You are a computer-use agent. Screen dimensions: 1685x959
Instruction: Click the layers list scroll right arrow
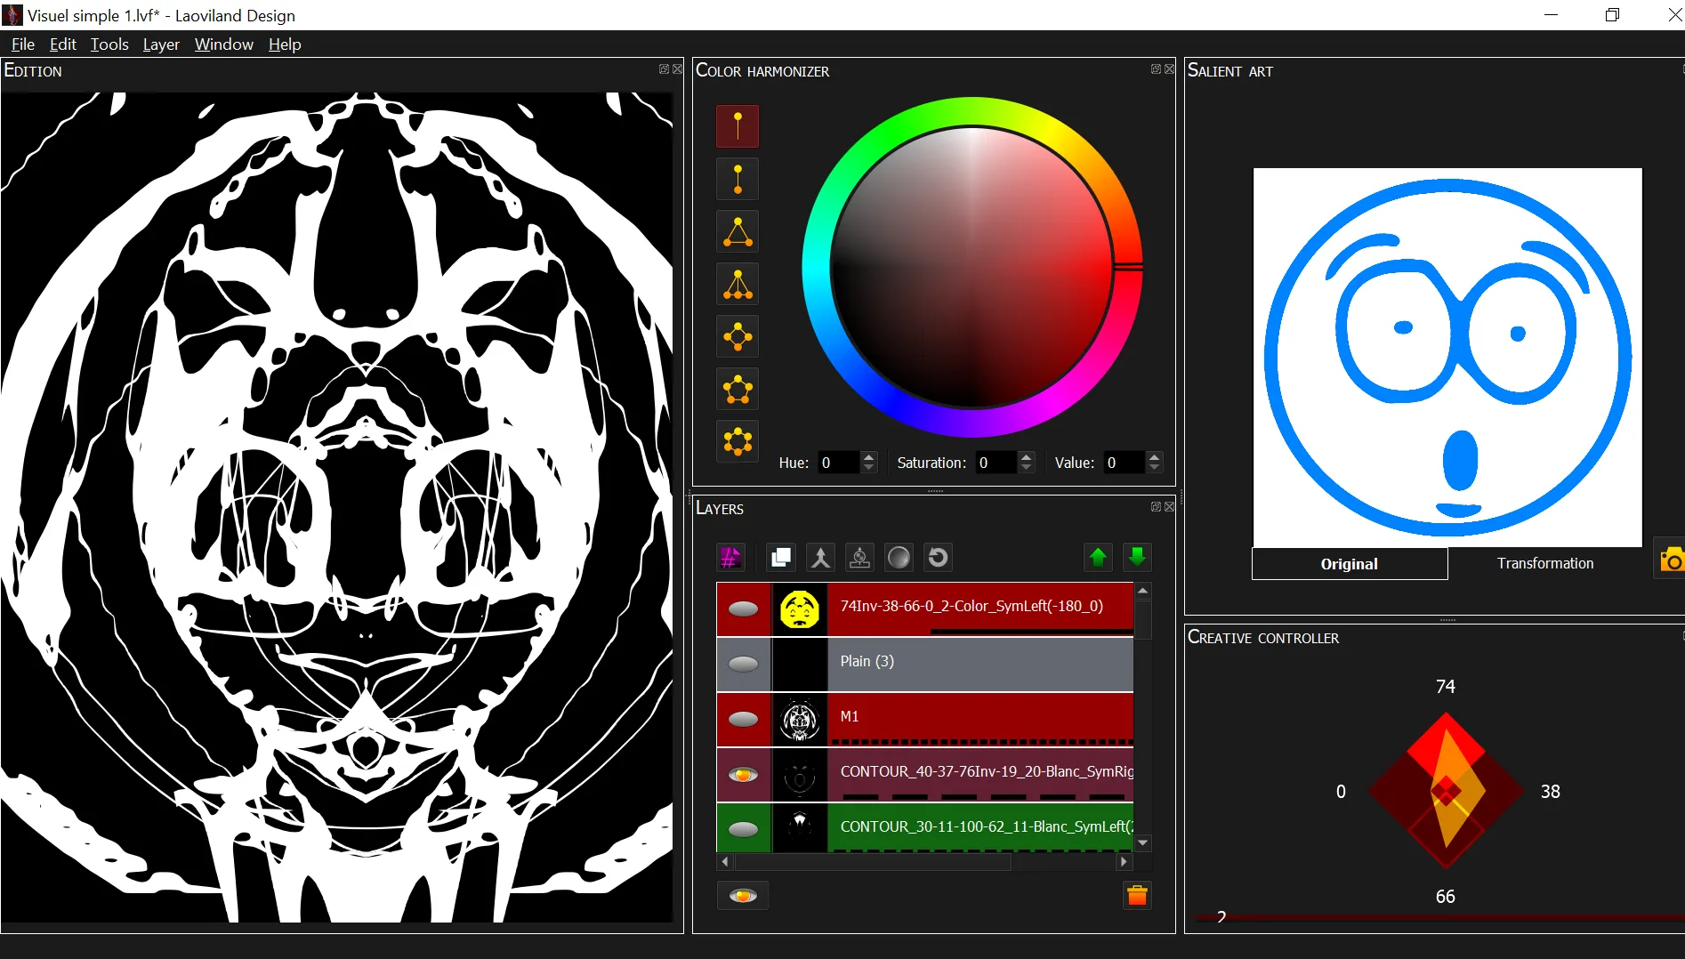(x=1124, y=861)
